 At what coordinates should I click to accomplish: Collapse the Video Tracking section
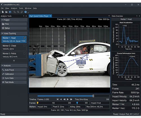coord(2,33)
